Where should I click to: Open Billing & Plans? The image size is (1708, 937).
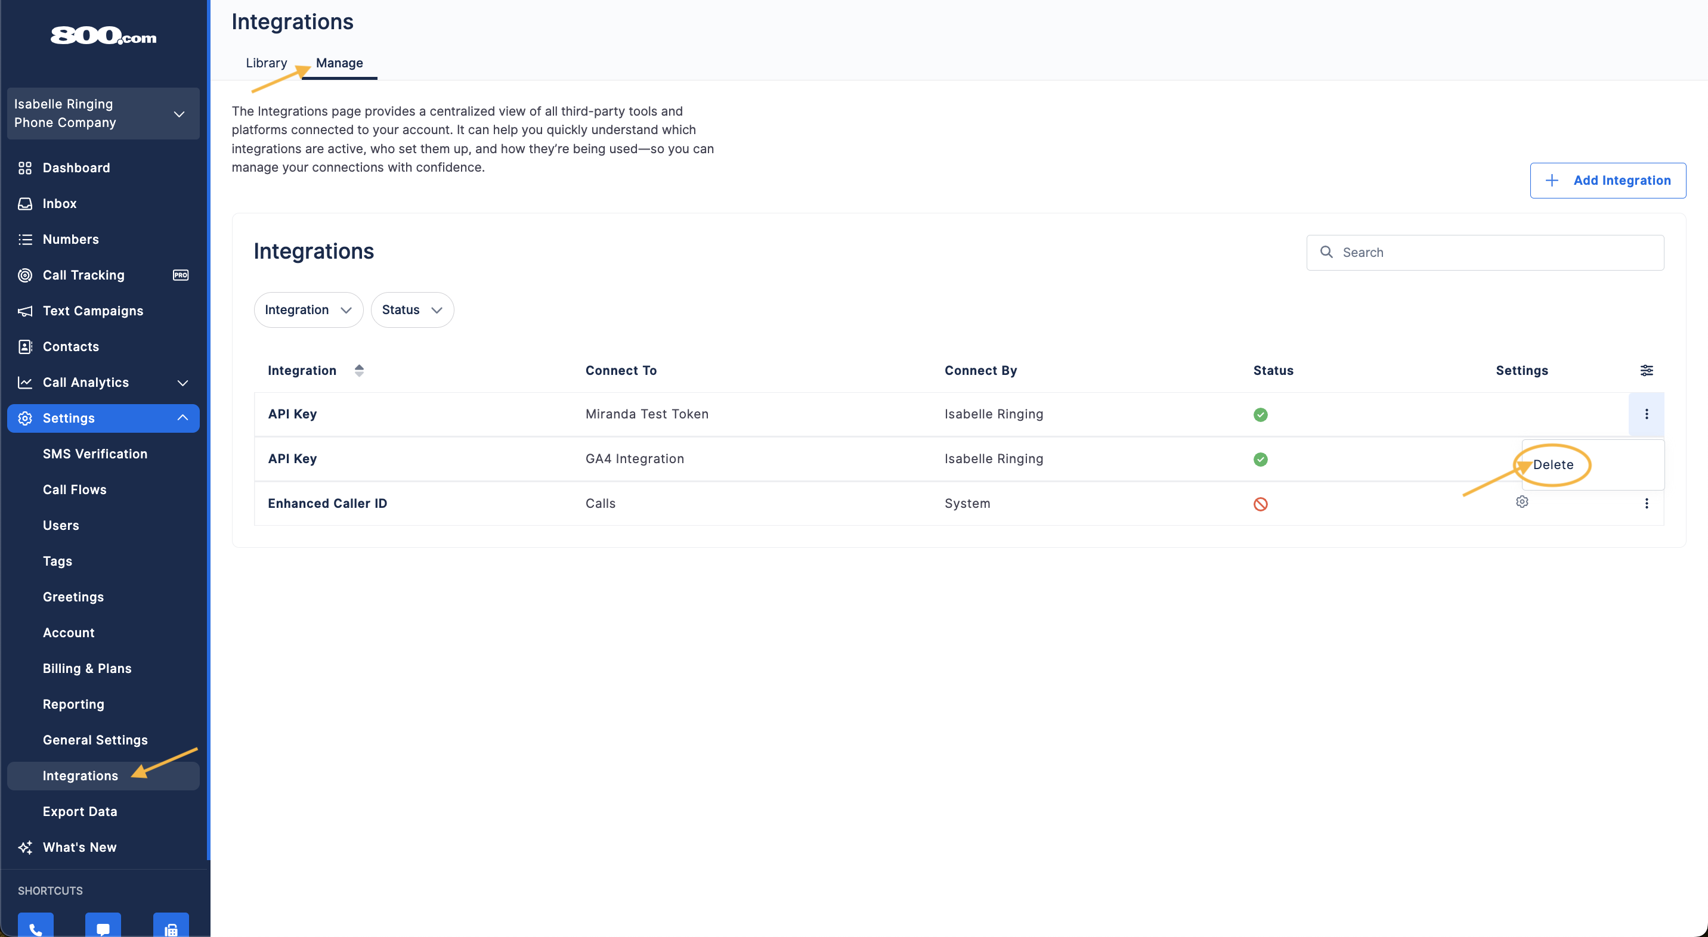point(87,669)
